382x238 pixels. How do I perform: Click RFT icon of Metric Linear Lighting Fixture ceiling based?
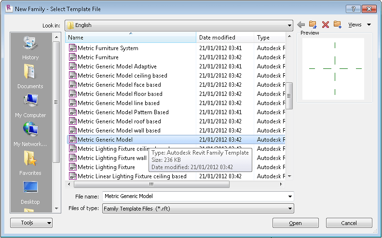[73, 176]
